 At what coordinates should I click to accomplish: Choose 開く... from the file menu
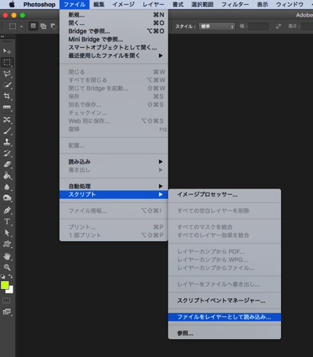(x=113, y=23)
